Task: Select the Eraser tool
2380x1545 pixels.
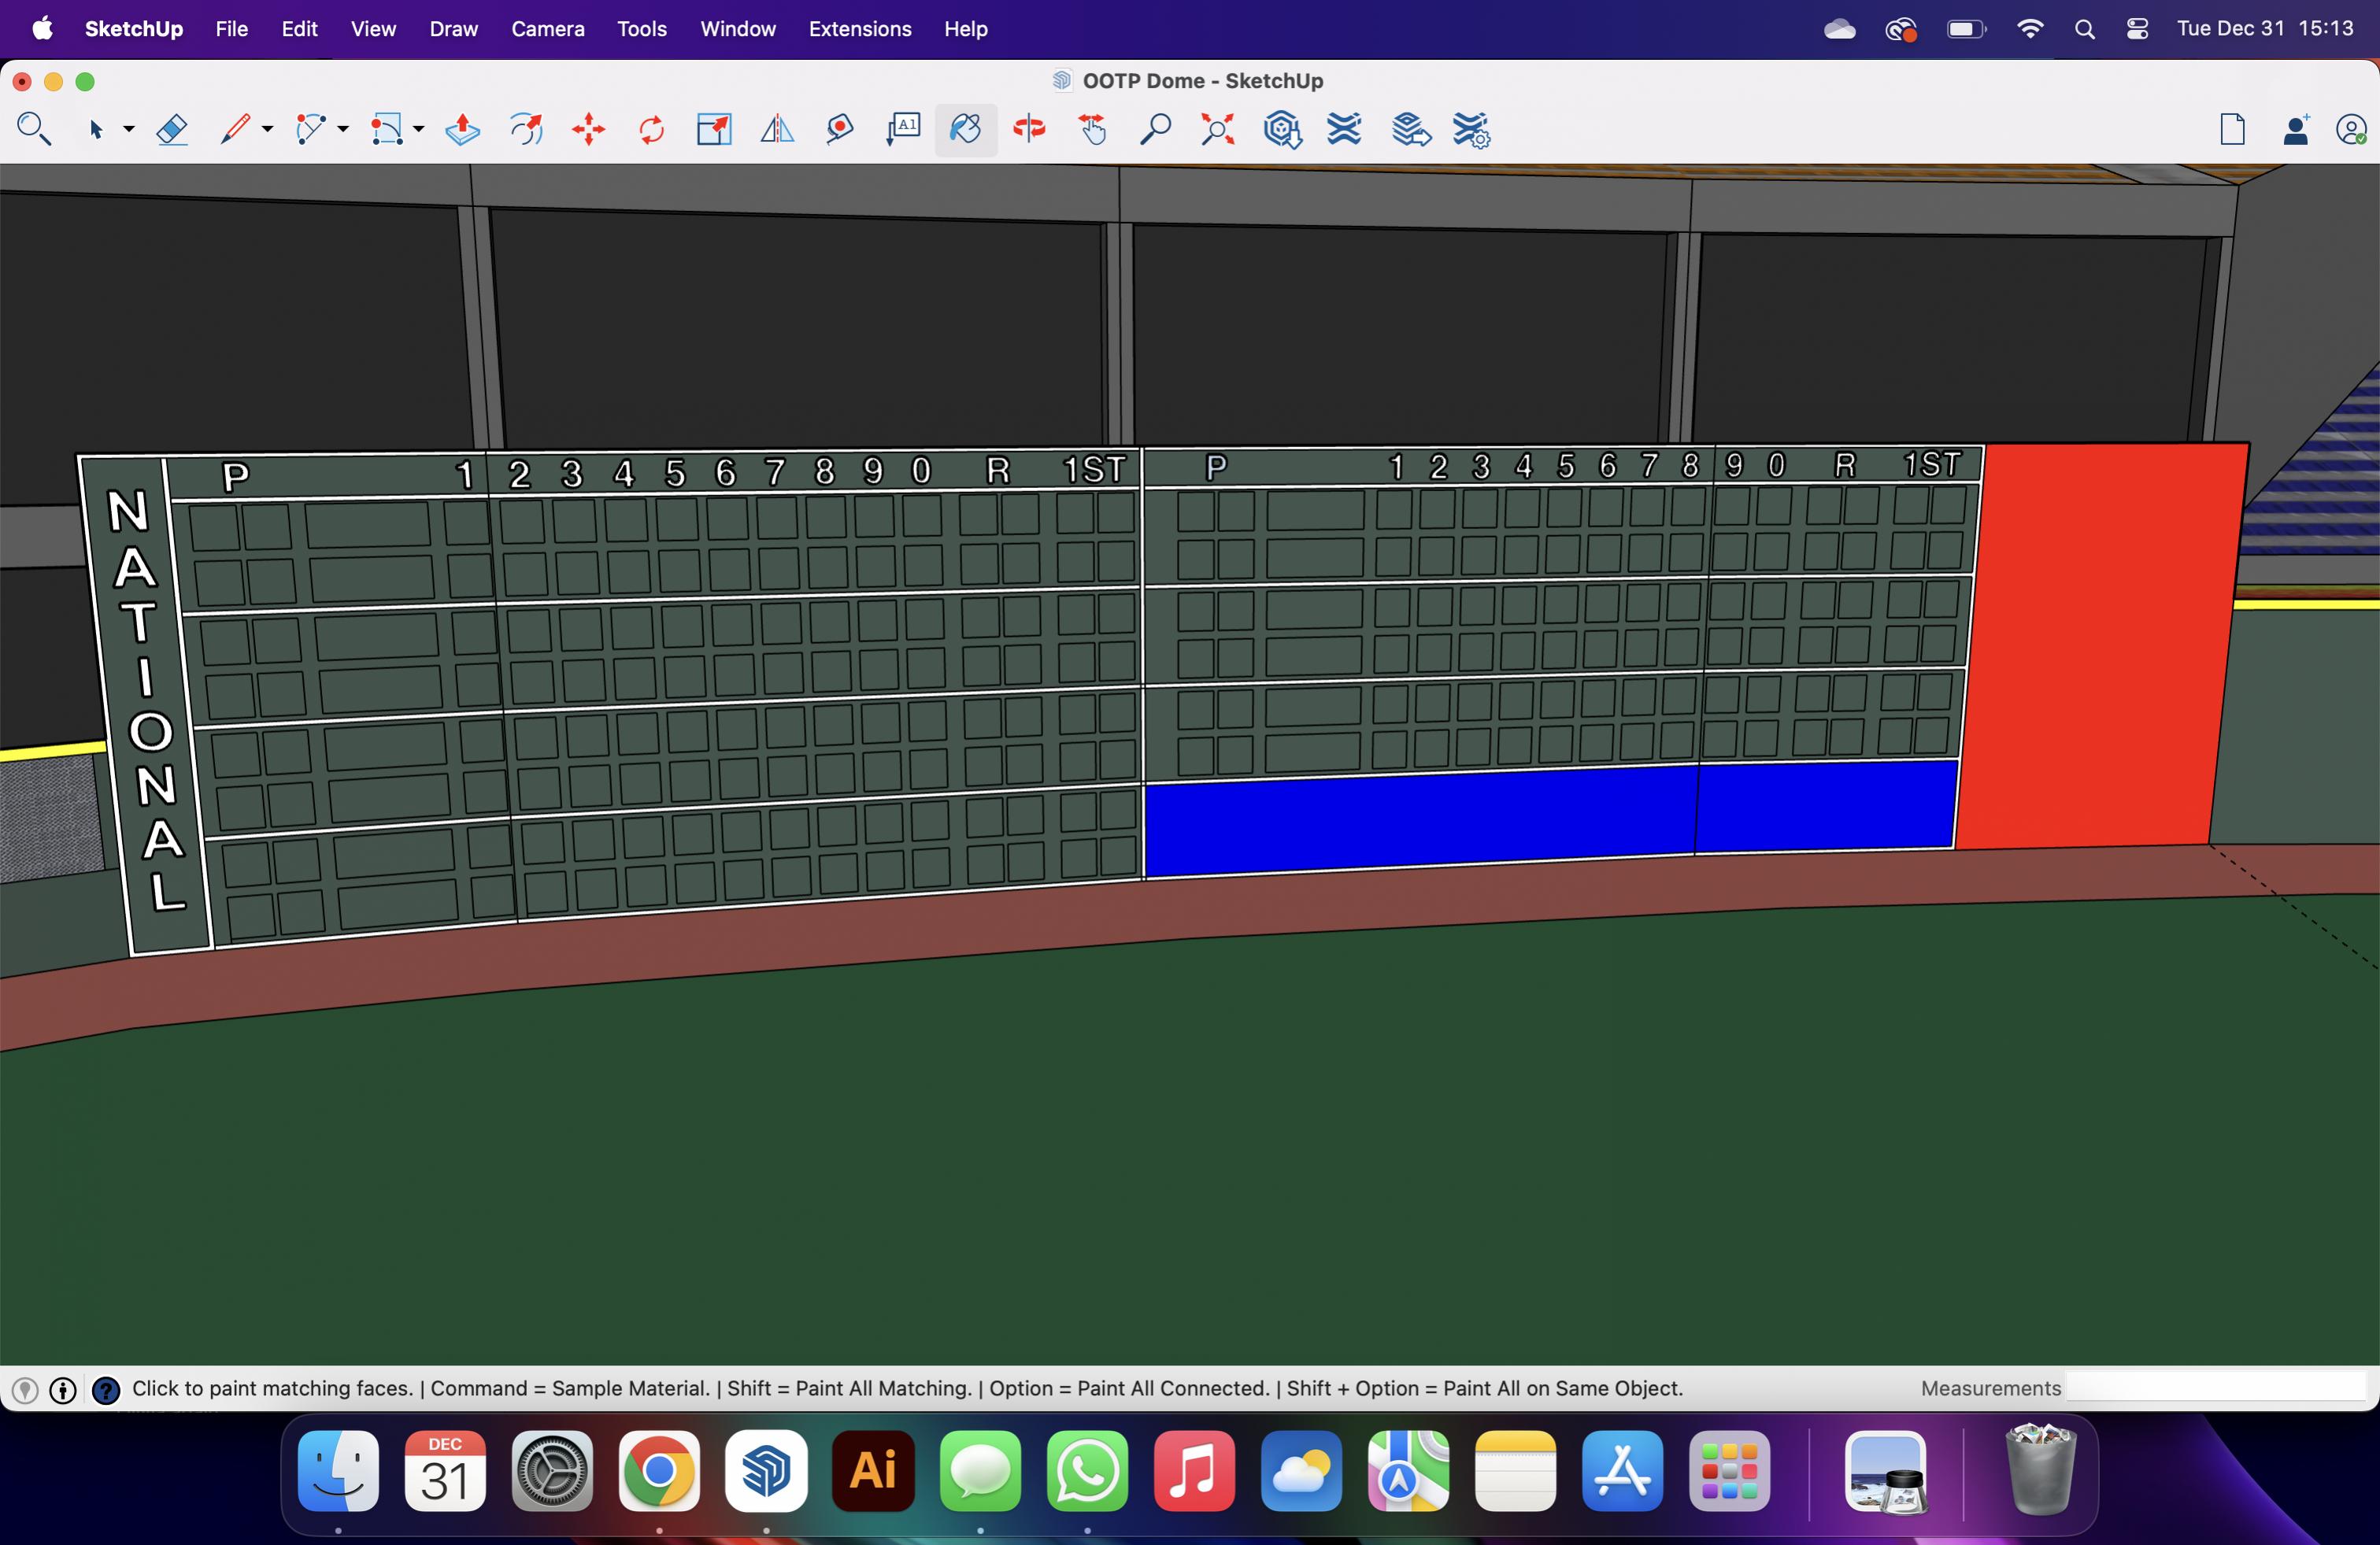Action: 172,130
